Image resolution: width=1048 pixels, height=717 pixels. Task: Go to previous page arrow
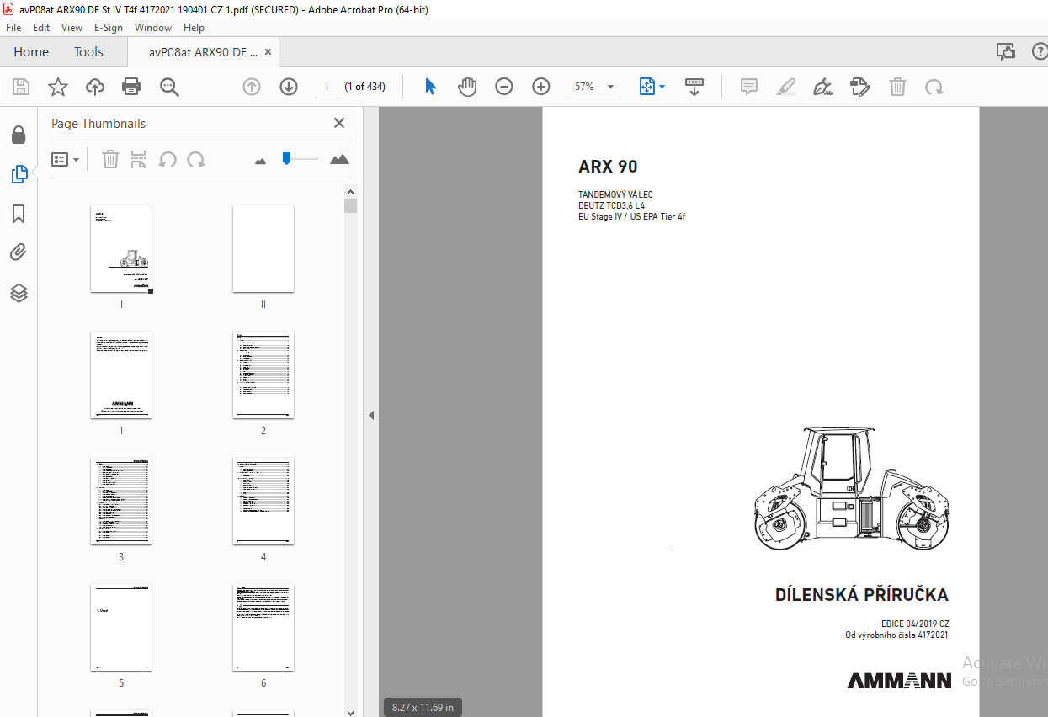coord(252,87)
